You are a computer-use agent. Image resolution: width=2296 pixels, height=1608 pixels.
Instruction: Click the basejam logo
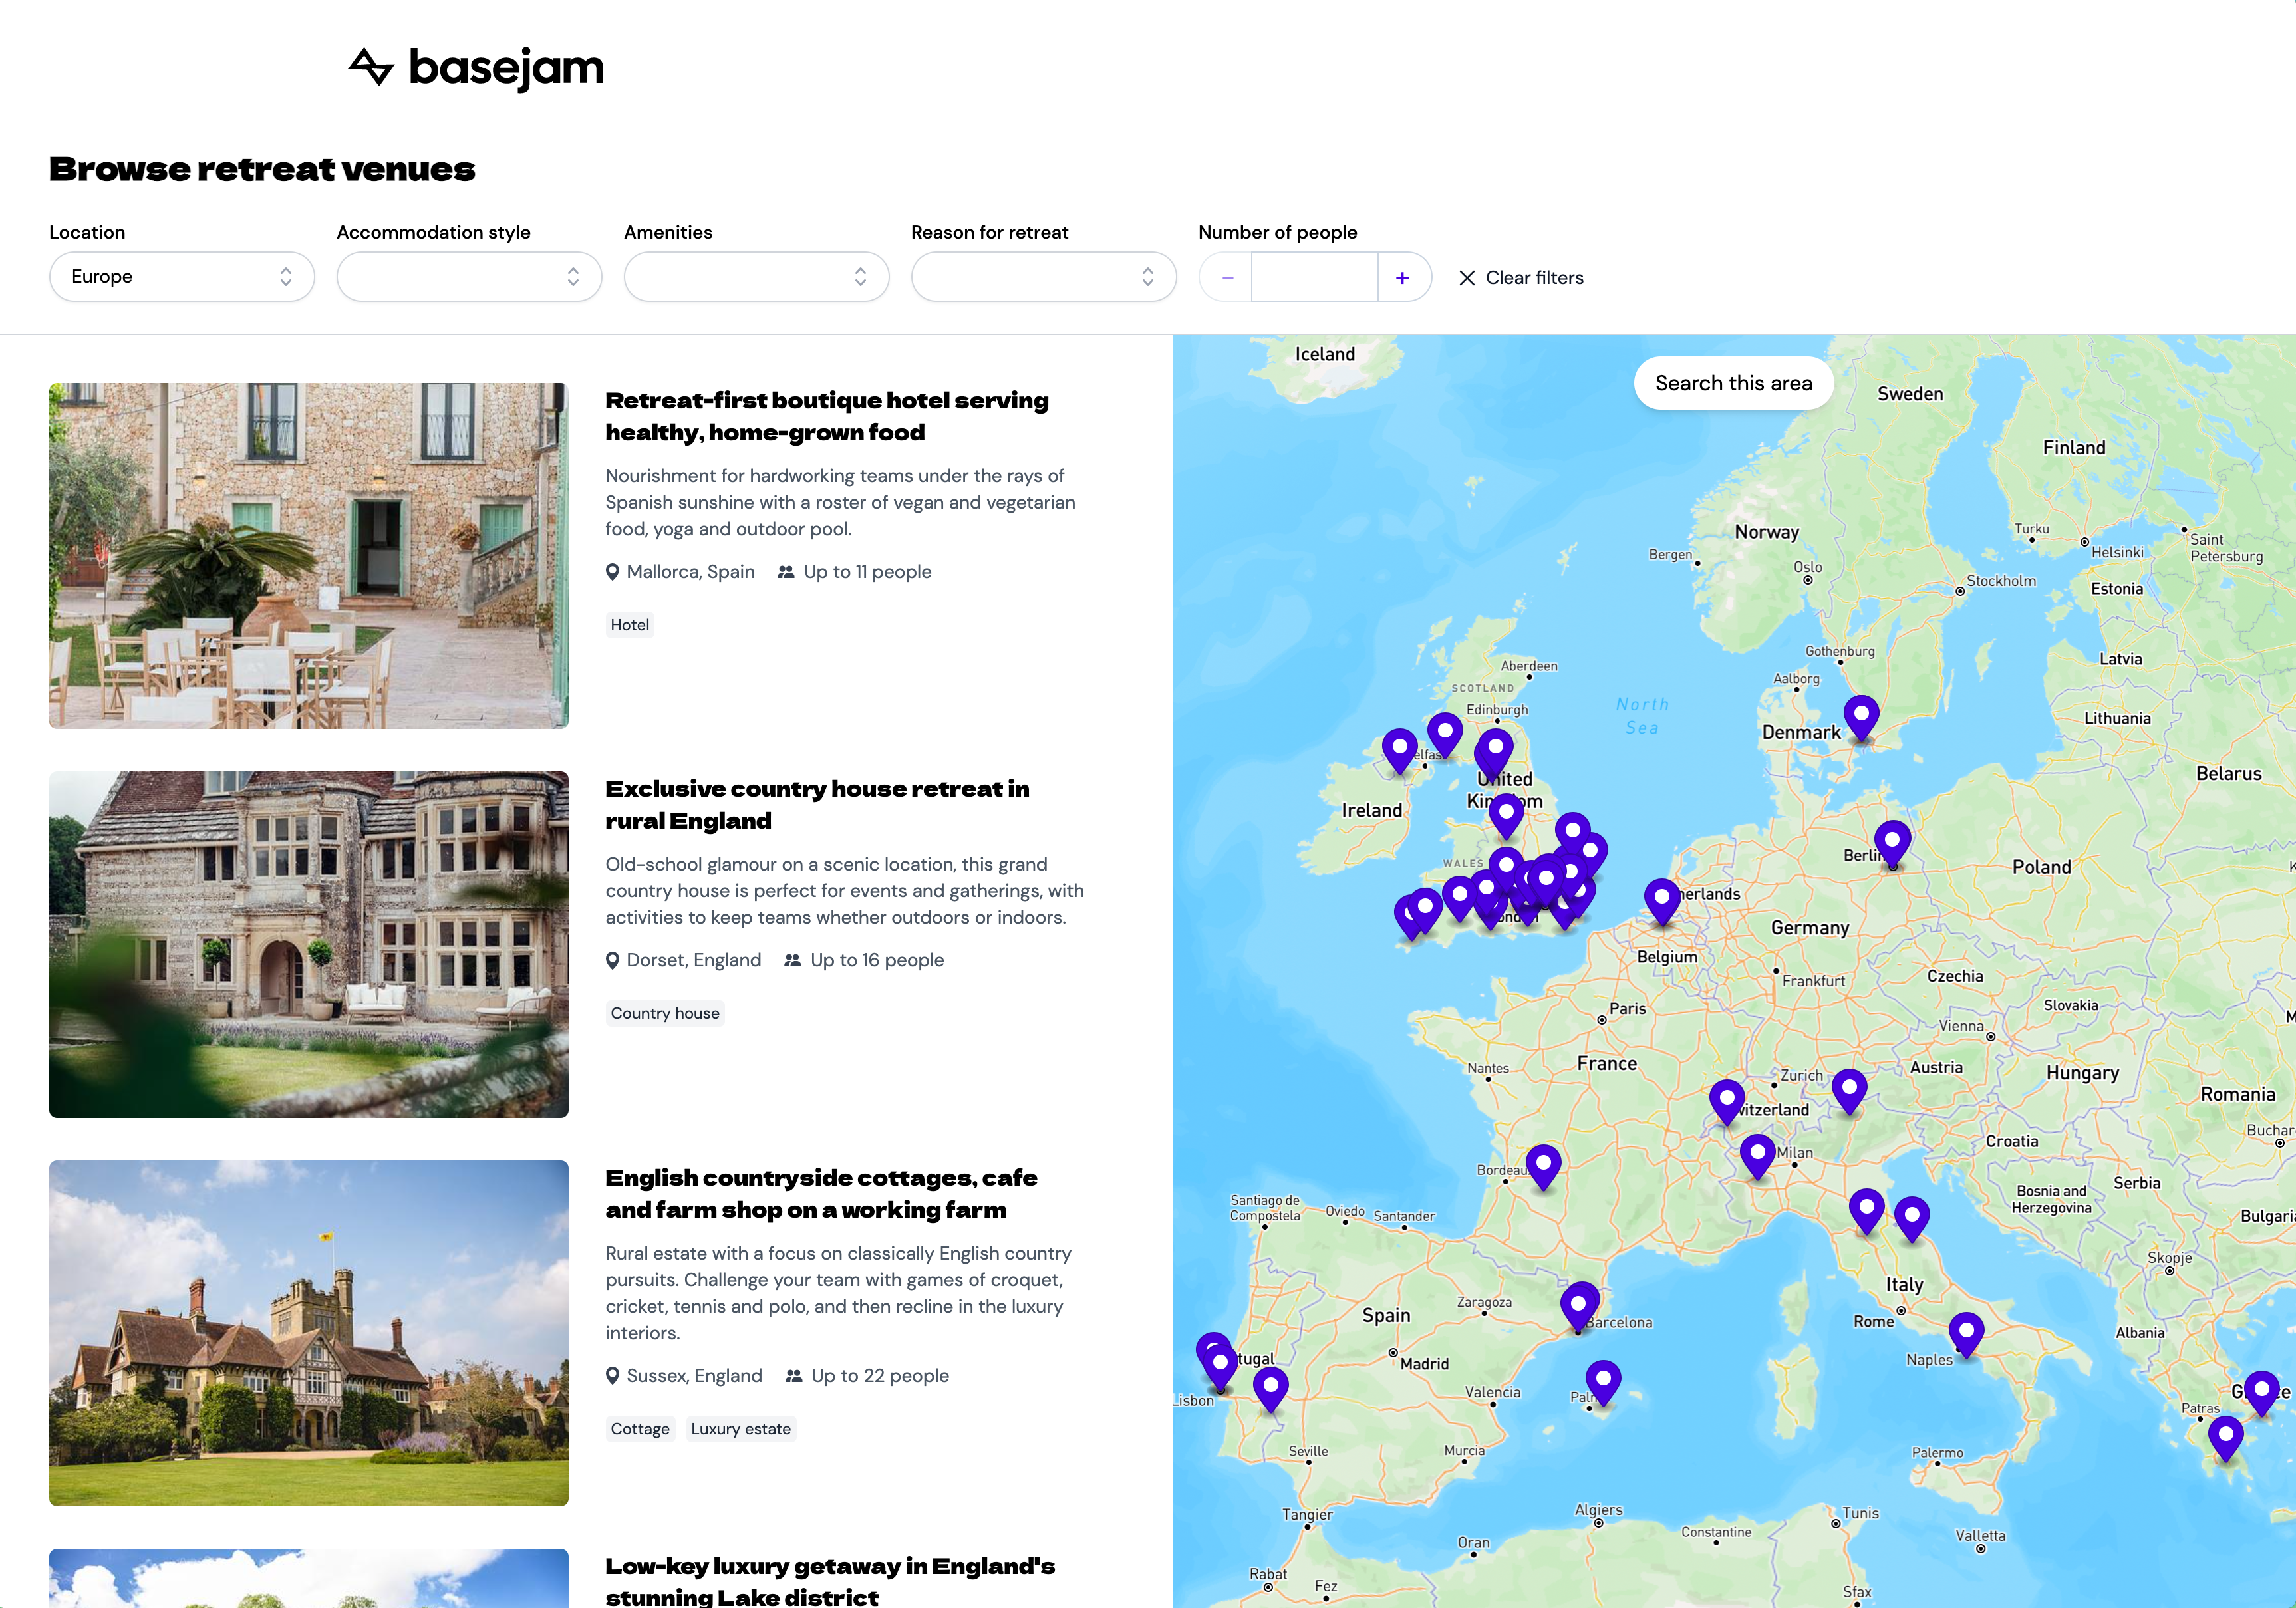[x=476, y=68]
